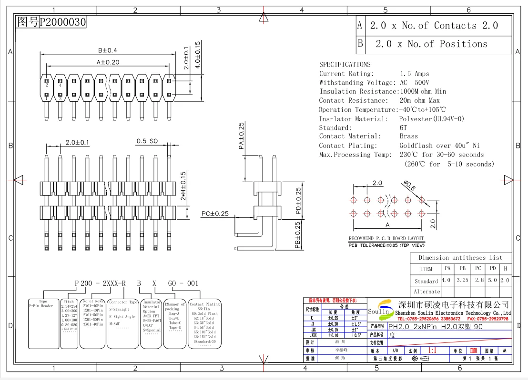The image size is (528, 380).
Task: Click the black datum arrow at top border
Action: 263,18
